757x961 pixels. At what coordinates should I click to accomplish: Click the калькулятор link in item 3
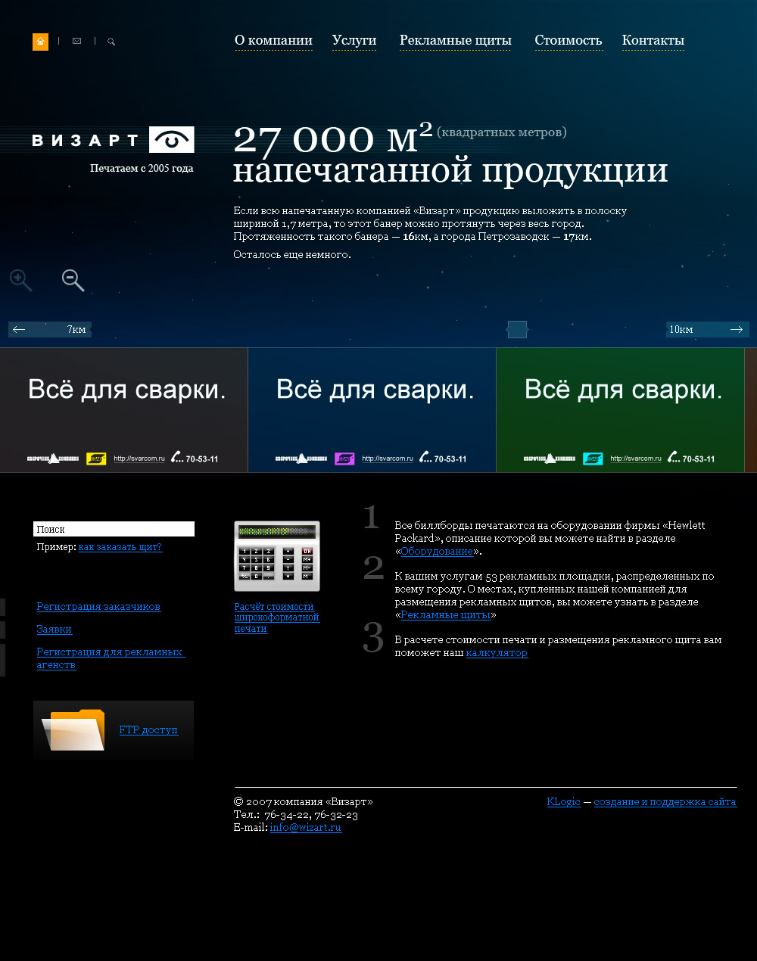click(497, 652)
